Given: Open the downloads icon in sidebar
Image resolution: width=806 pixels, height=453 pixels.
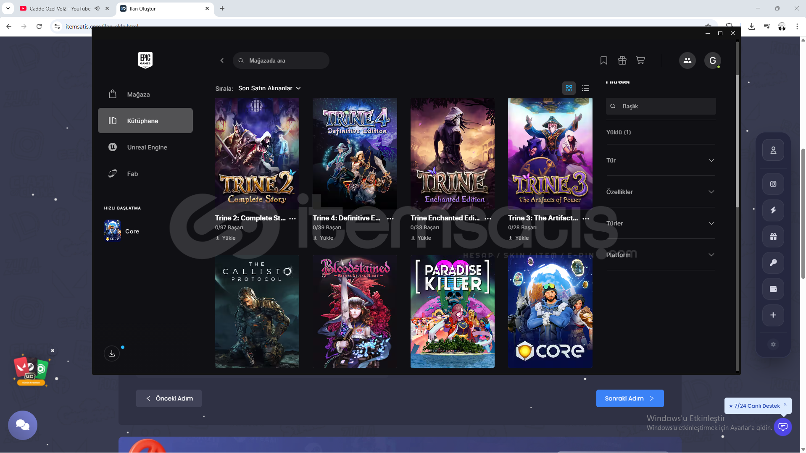Looking at the screenshot, I should coord(112,353).
